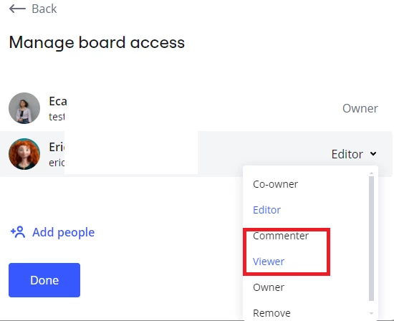Click the scrollbar down arrow in the menu
394x321 pixels.
371,313
